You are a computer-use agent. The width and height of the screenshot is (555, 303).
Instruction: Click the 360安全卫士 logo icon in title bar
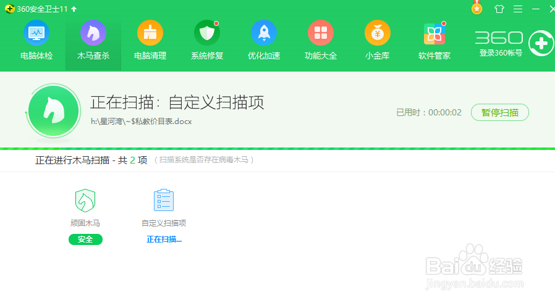tap(9, 9)
